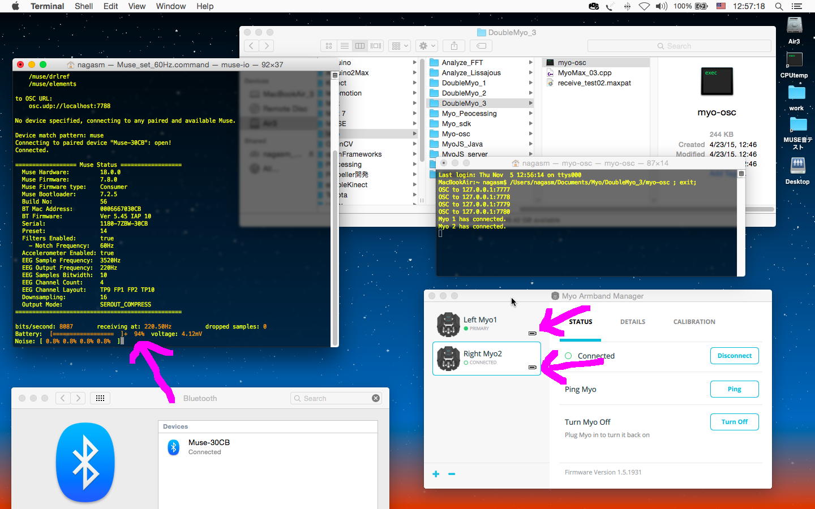Switch to the DETAILS tab in Myo Manager

(x=633, y=322)
